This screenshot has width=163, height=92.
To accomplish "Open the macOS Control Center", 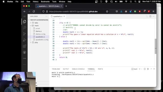I will click(x=139, y=2).
